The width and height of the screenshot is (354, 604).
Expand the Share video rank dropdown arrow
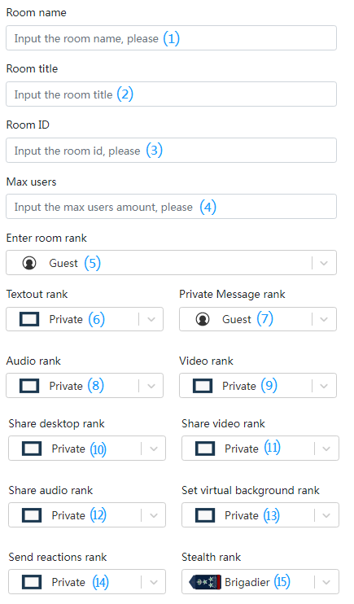(x=326, y=449)
